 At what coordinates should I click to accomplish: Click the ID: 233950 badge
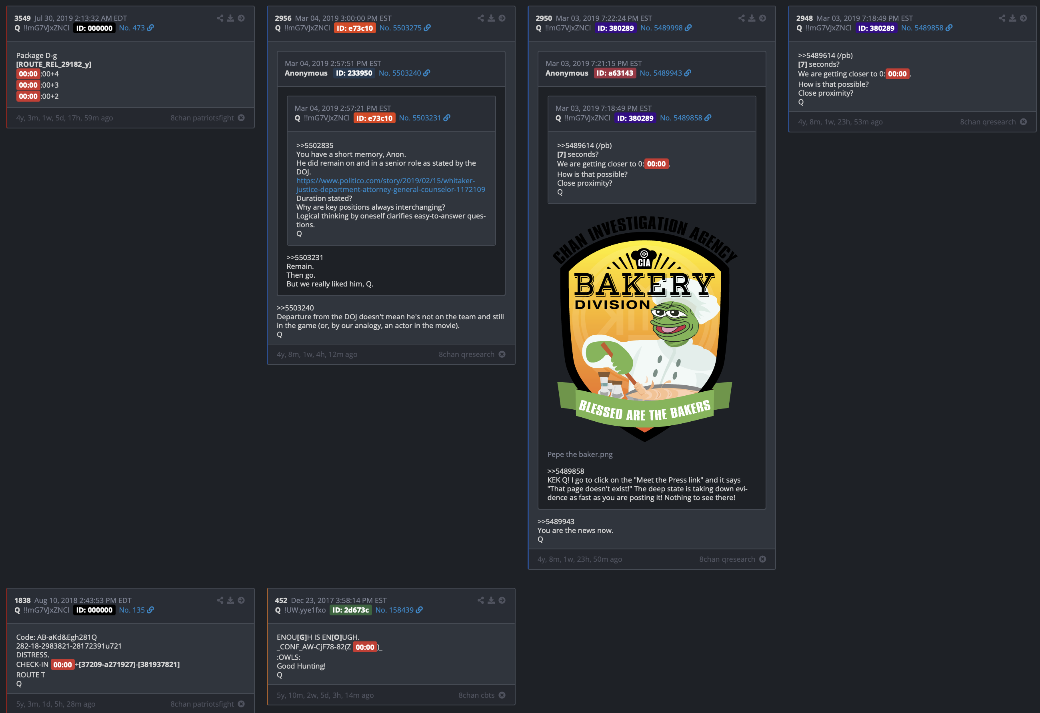point(354,73)
